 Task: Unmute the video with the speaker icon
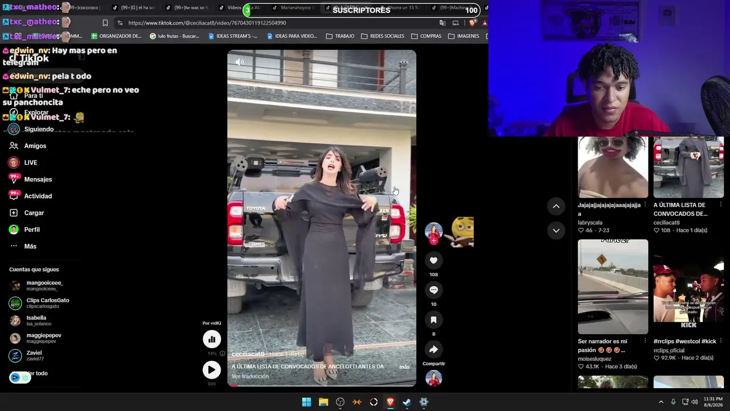240,62
